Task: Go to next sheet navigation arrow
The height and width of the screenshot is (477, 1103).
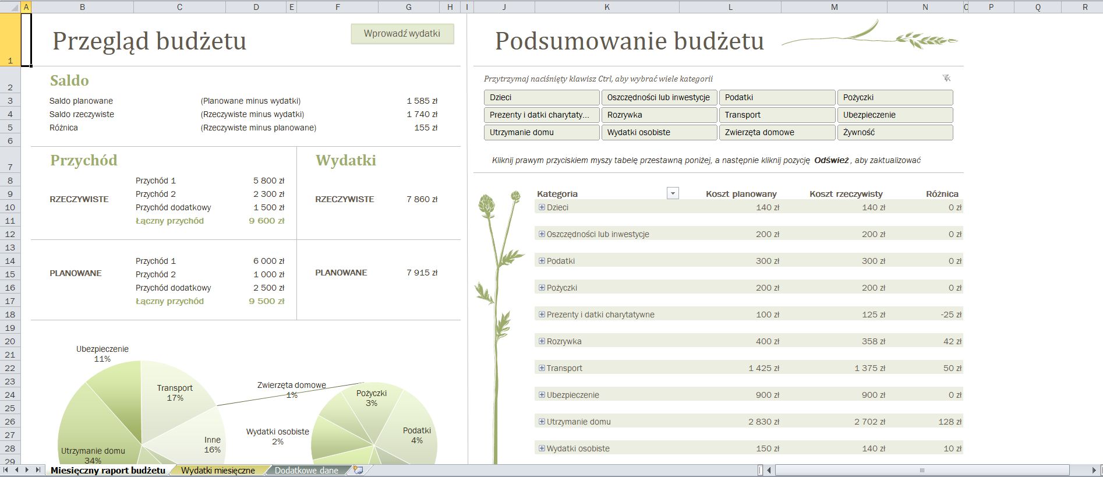Action: pos(27,470)
